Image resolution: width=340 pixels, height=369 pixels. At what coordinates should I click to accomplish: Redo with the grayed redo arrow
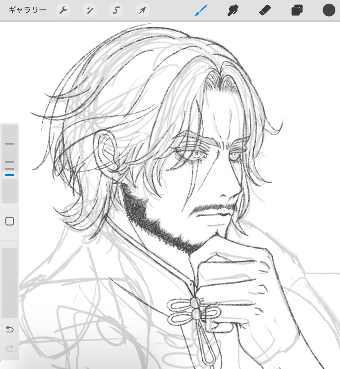coord(10,348)
